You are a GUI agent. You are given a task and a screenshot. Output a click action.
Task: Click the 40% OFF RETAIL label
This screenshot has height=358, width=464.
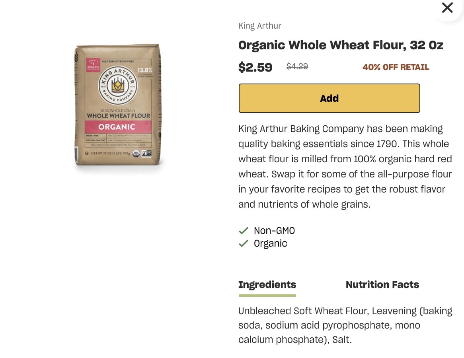[x=396, y=67]
